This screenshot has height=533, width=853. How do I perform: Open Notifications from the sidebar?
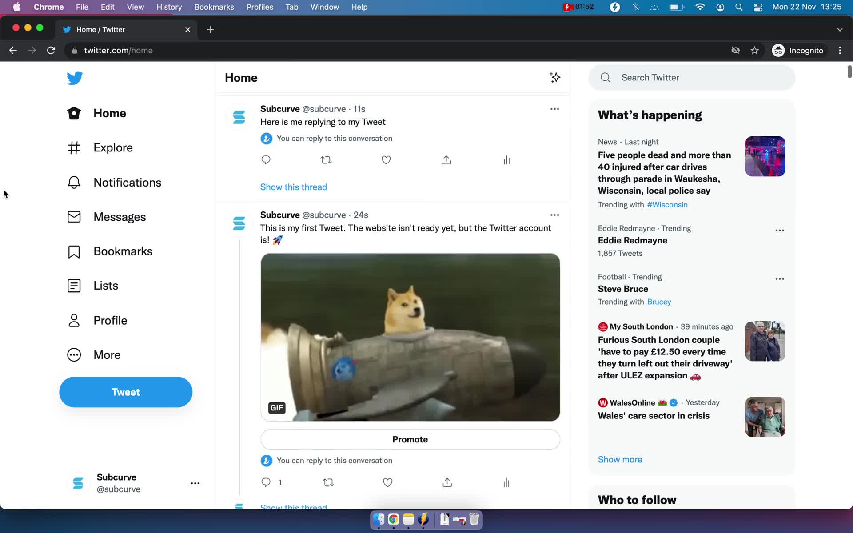(114, 183)
